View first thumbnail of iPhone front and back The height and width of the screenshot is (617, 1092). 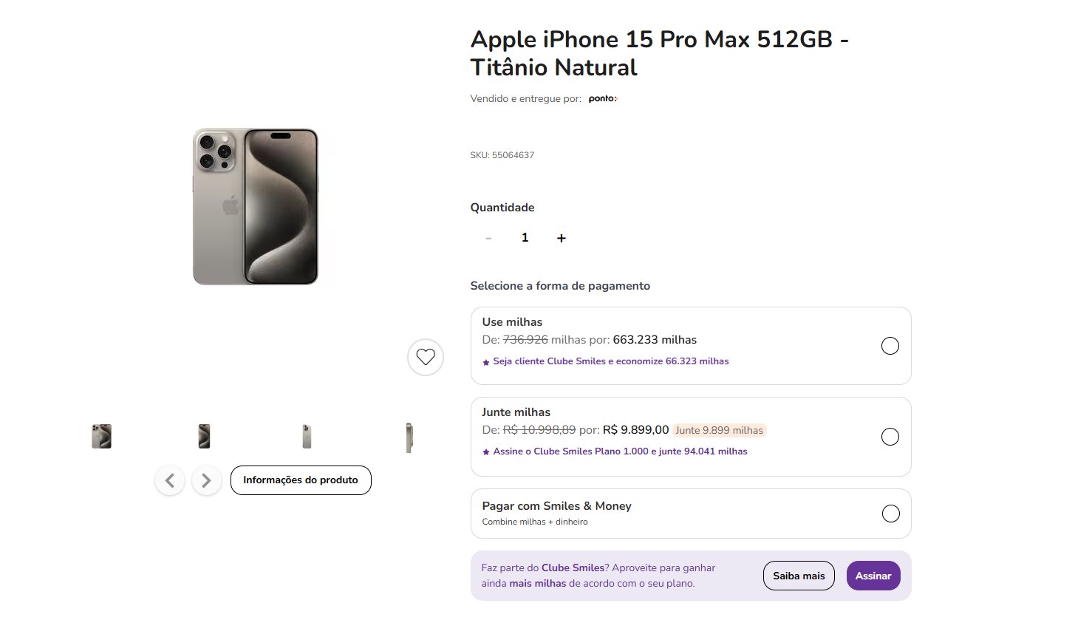101,436
